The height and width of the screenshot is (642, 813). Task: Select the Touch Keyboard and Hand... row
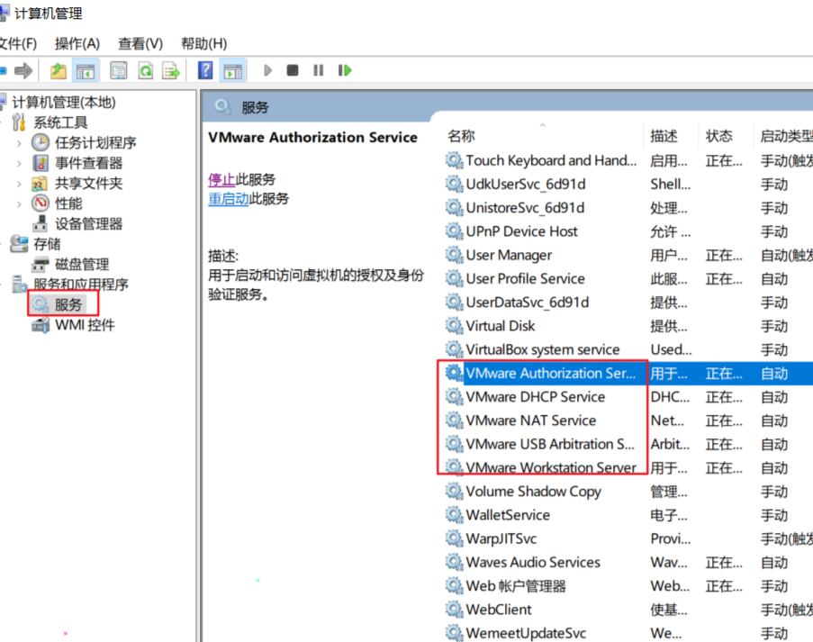(628, 161)
